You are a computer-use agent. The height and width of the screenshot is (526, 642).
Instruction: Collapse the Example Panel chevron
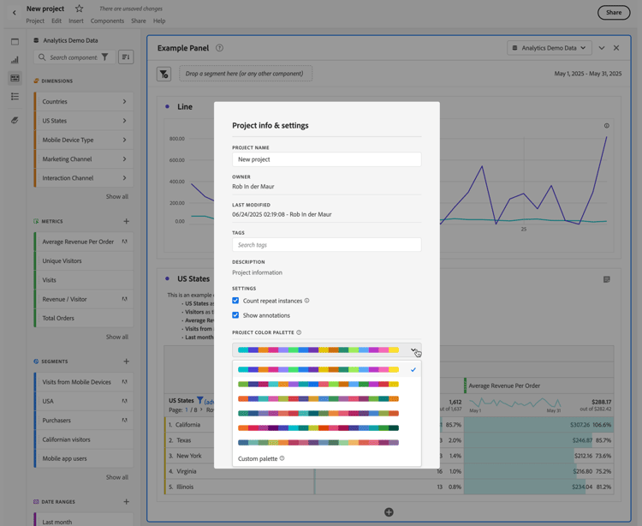point(602,48)
